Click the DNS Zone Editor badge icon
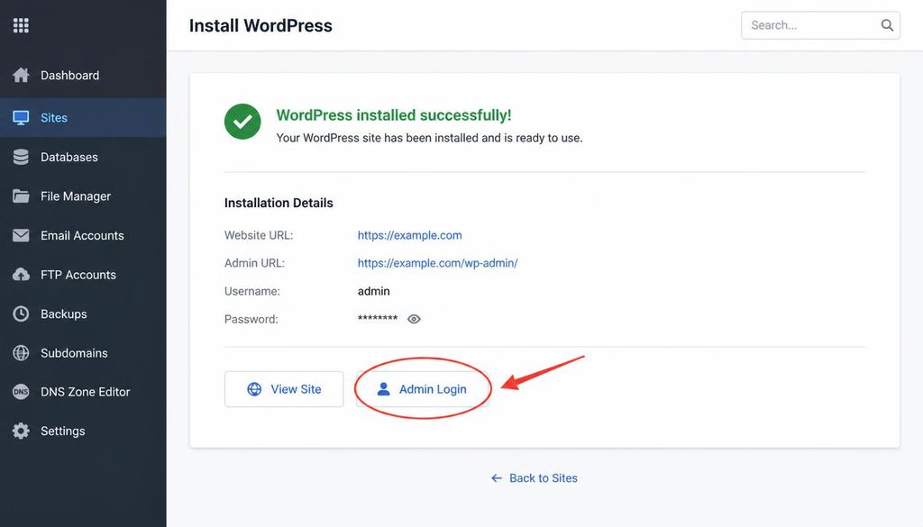The height and width of the screenshot is (527, 923). pos(21,392)
